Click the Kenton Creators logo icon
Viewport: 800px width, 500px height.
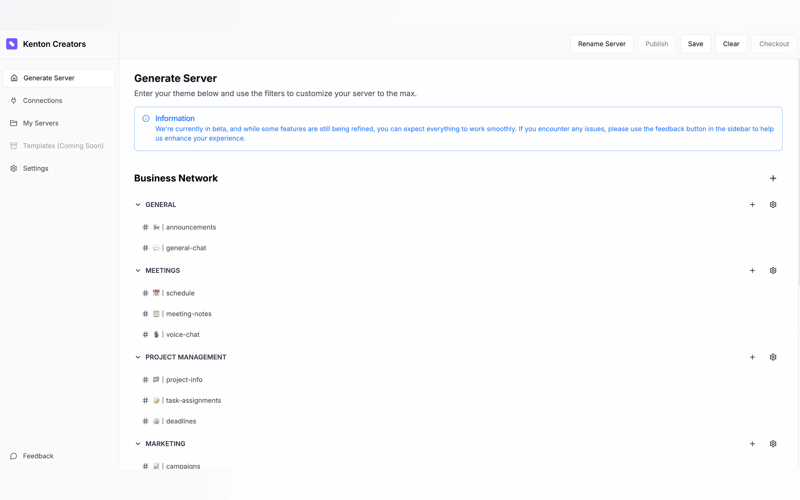(x=12, y=44)
